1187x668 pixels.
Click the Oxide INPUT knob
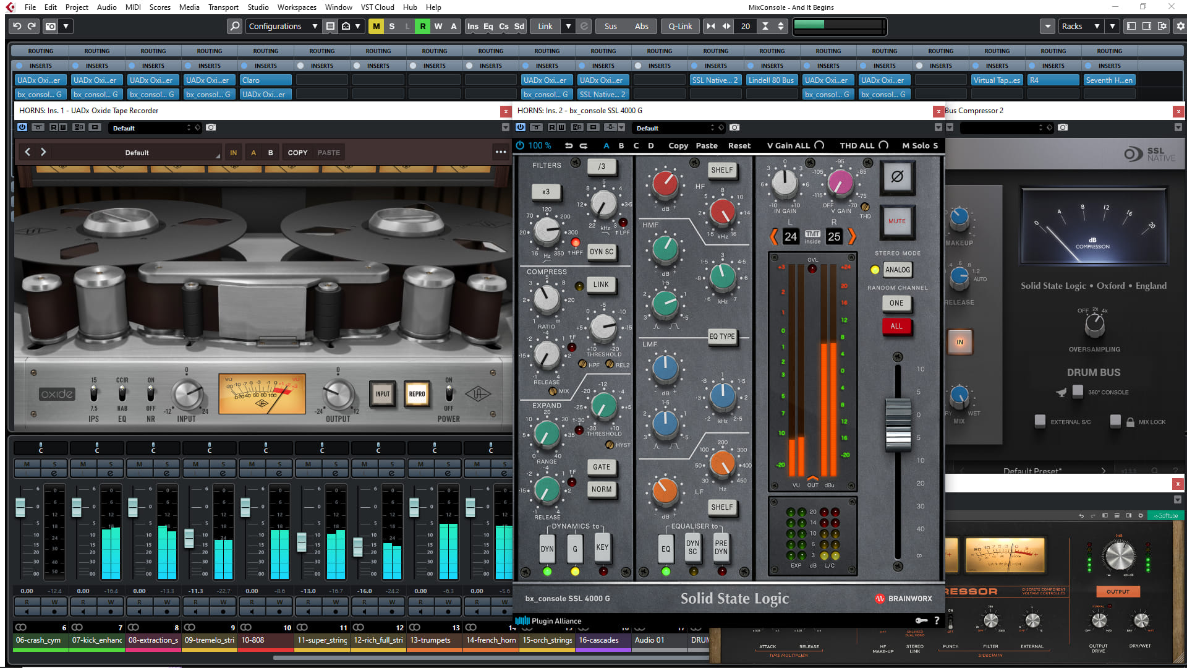187,395
